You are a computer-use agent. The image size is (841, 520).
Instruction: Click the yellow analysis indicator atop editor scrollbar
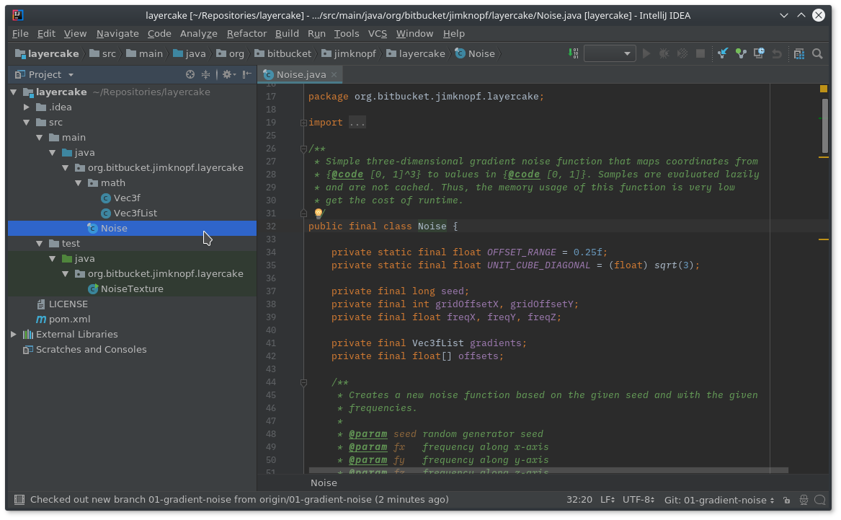pos(823,89)
